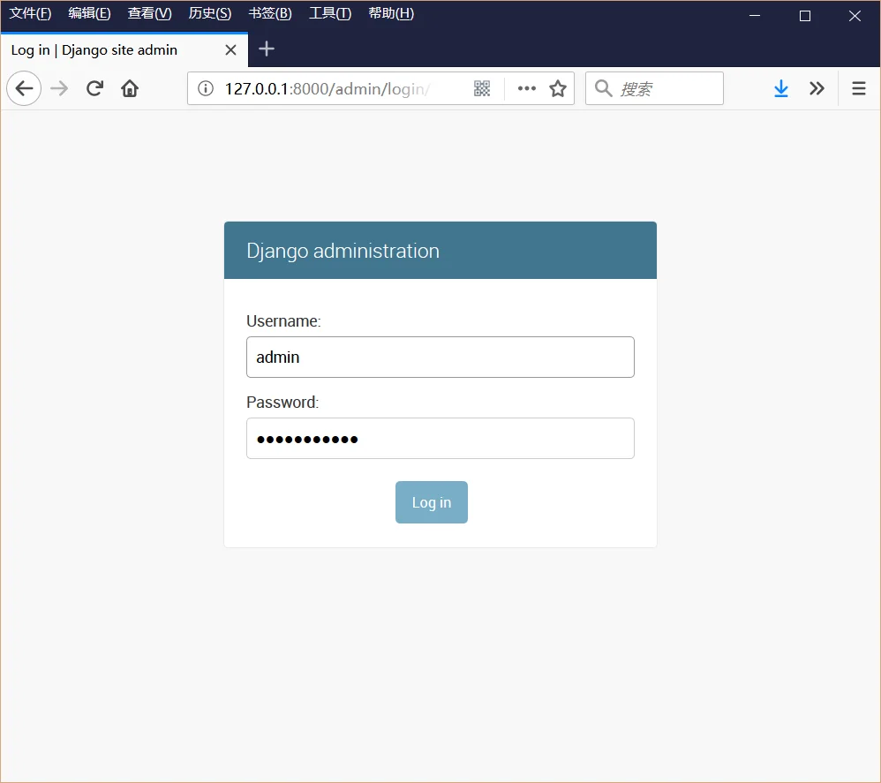881x783 pixels.
Task: Expand the page actions three-dot menu
Action: point(526,88)
